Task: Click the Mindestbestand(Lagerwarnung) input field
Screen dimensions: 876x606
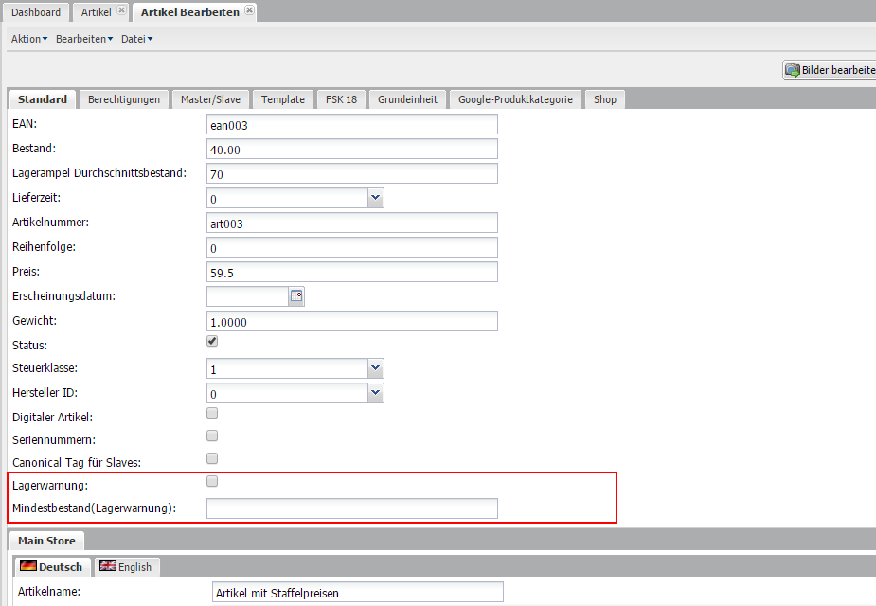Action: coord(352,508)
